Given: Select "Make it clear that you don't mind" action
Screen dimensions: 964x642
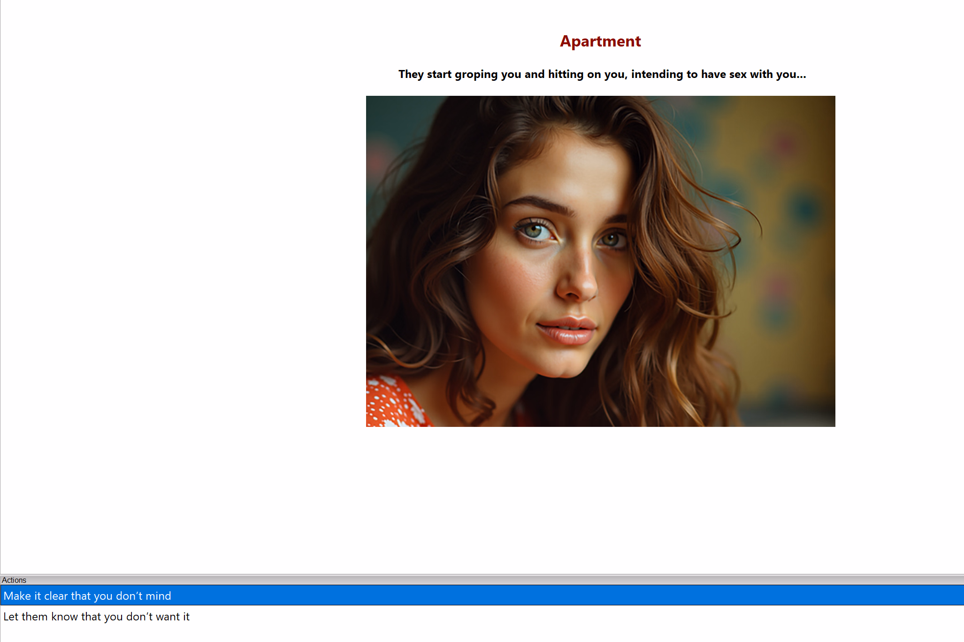Looking at the screenshot, I should (x=87, y=596).
